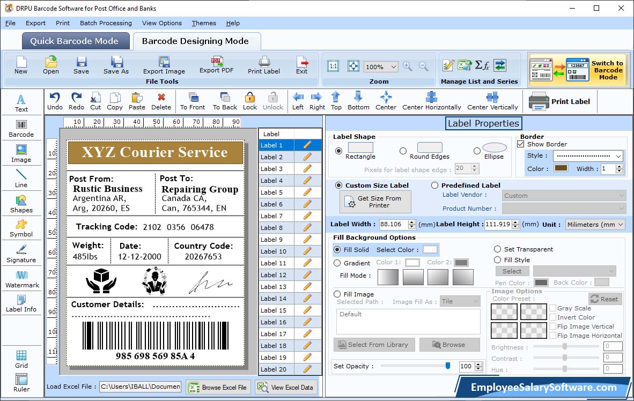
Task: Click Get Size From Printer button
Action: pos(375,202)
